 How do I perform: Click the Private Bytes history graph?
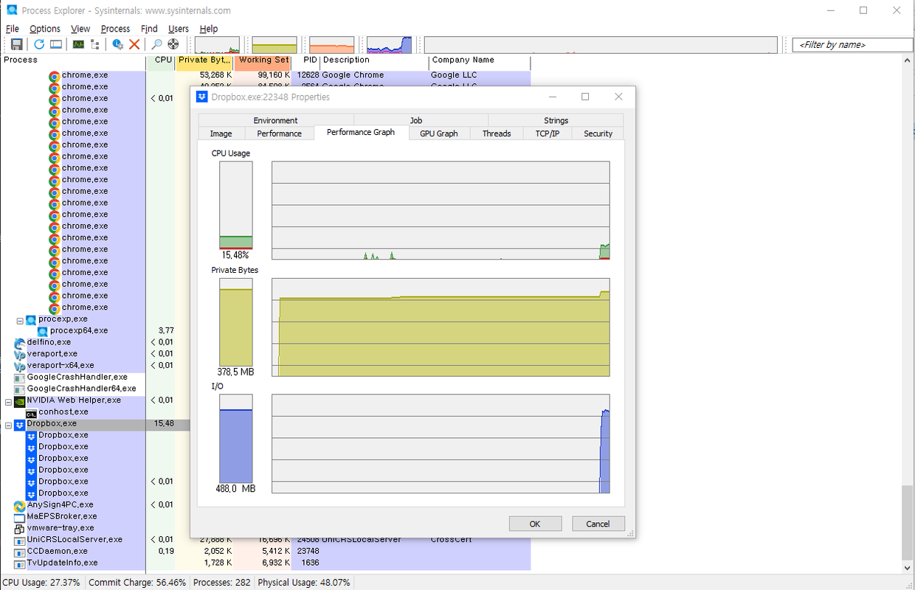click(441, 327)
